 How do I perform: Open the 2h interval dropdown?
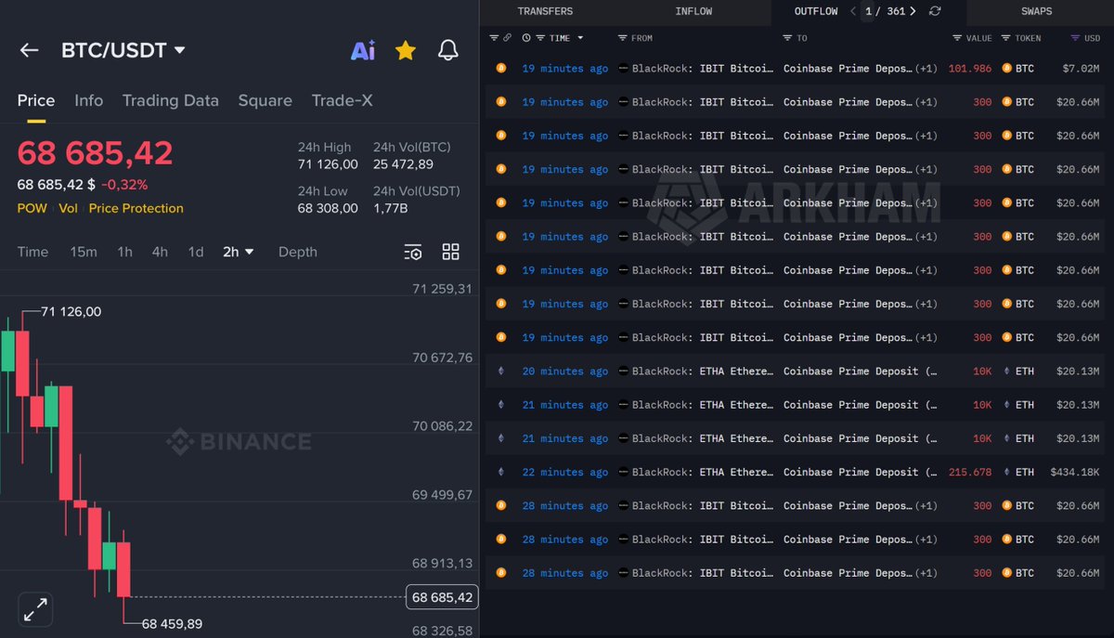(239, 252)
